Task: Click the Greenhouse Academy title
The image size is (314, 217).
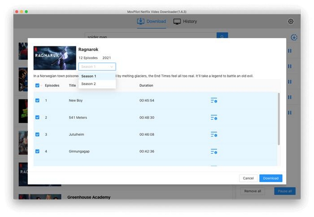Action: click(x=89, y=197)
